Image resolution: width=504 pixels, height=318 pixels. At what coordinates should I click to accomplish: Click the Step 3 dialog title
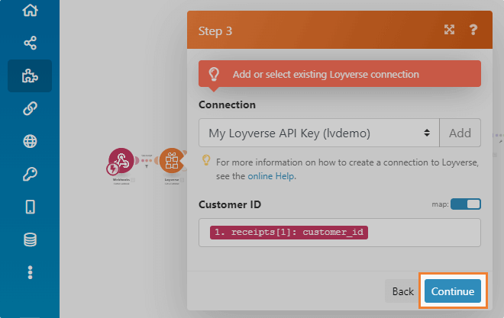tap(215, 31)
